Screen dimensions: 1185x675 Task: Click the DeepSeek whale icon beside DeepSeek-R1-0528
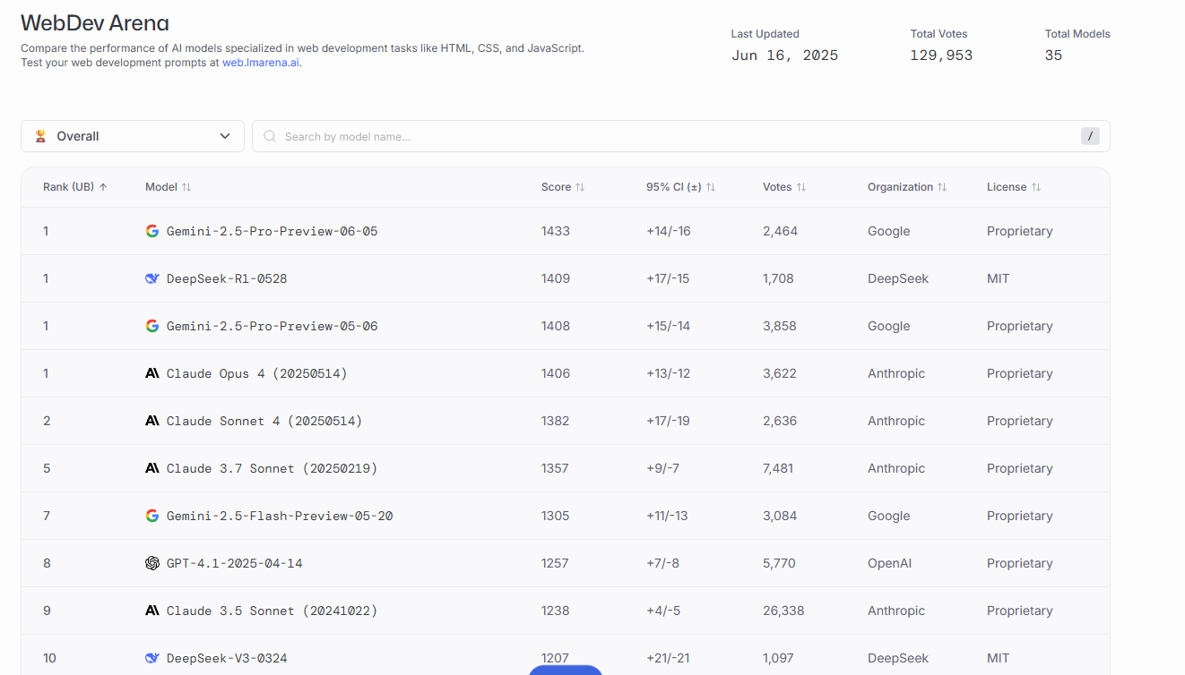(x=152, y=278)
